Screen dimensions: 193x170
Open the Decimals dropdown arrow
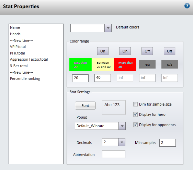point(122,142)
